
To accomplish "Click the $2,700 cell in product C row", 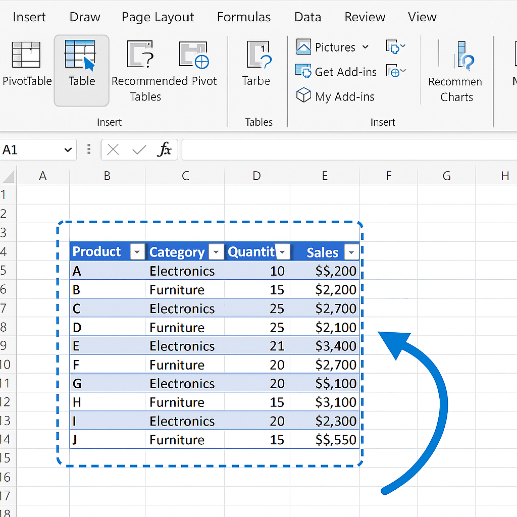I will [325, 308].
